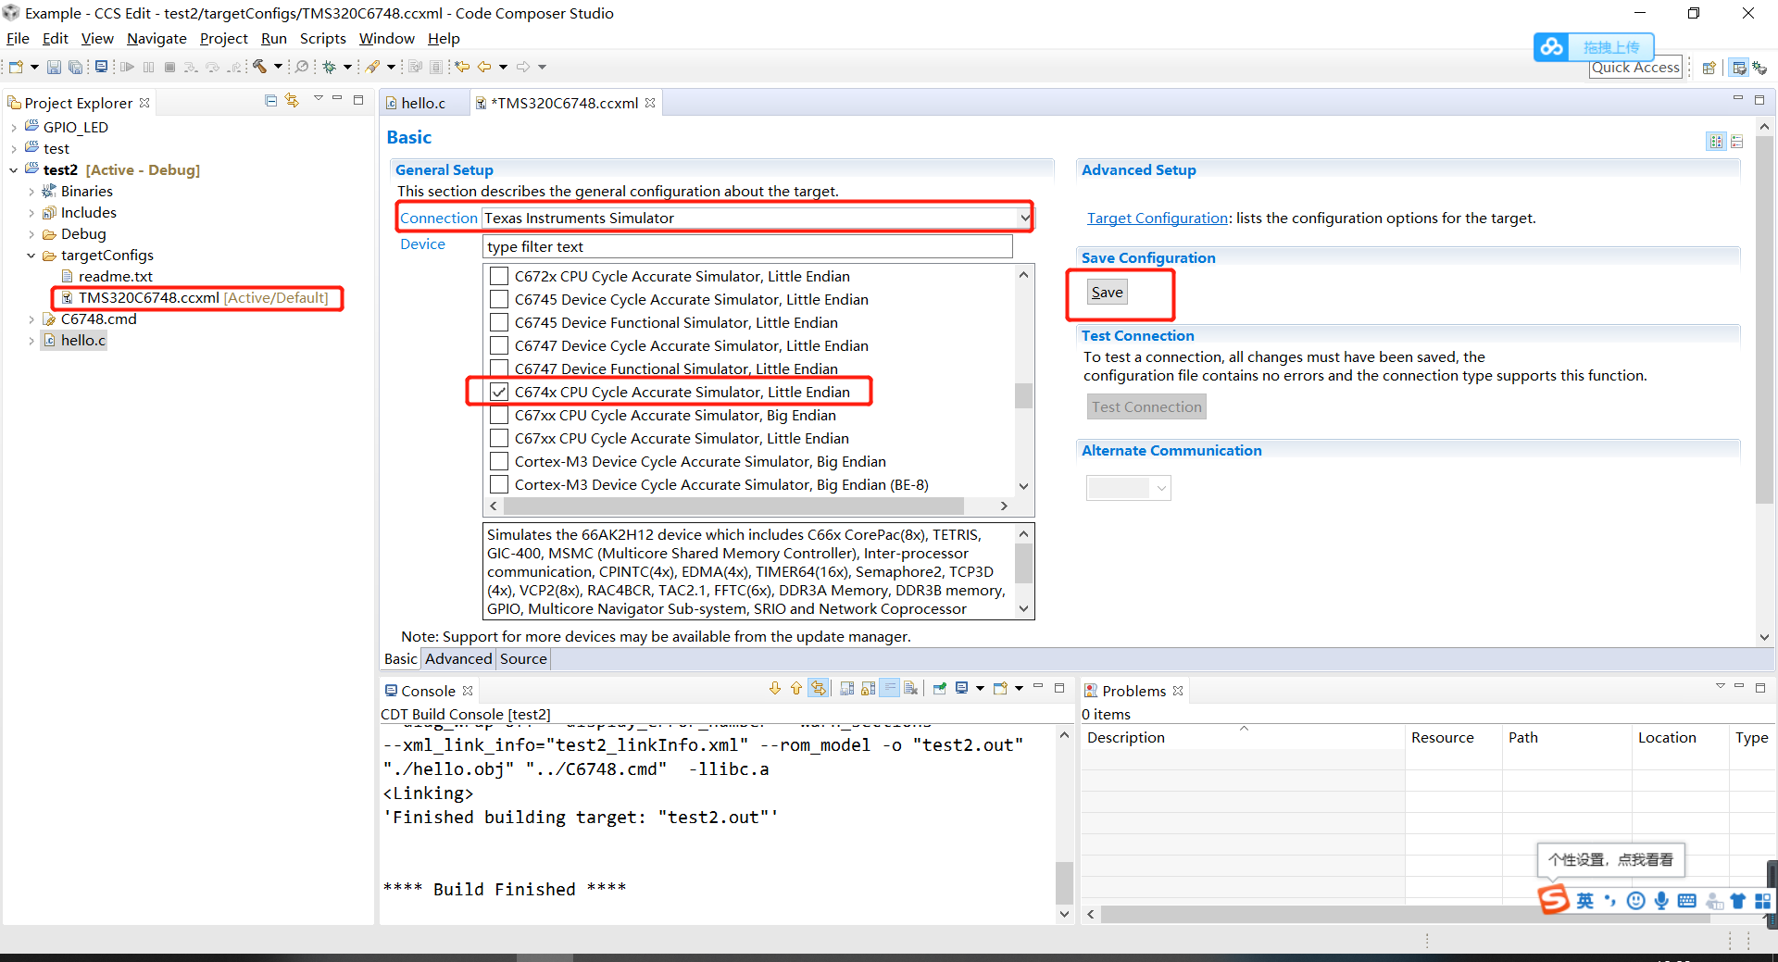Click the Clear Console icon
Screen dimensions: 1778x962
(x=911, y=688)
